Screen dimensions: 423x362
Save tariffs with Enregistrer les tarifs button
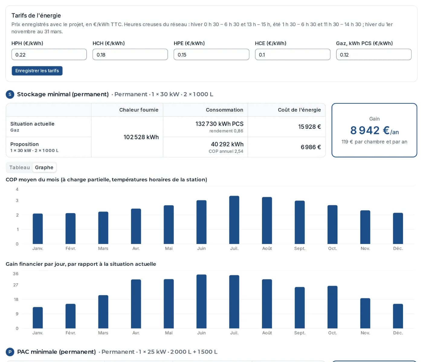click(x=37, y=71)
